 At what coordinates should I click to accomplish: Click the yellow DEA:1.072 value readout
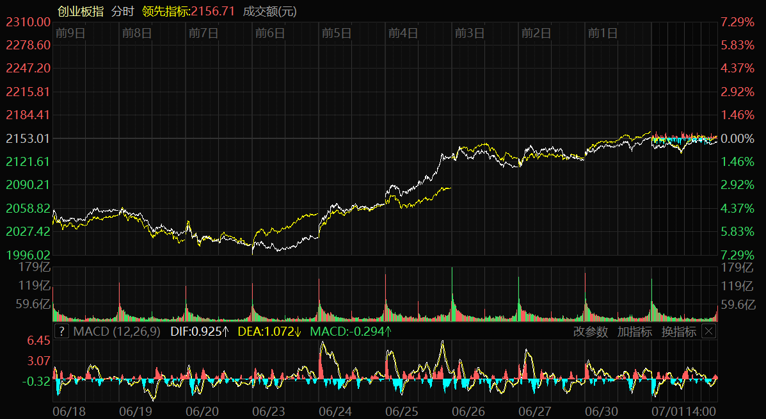(x=269, y=331)
